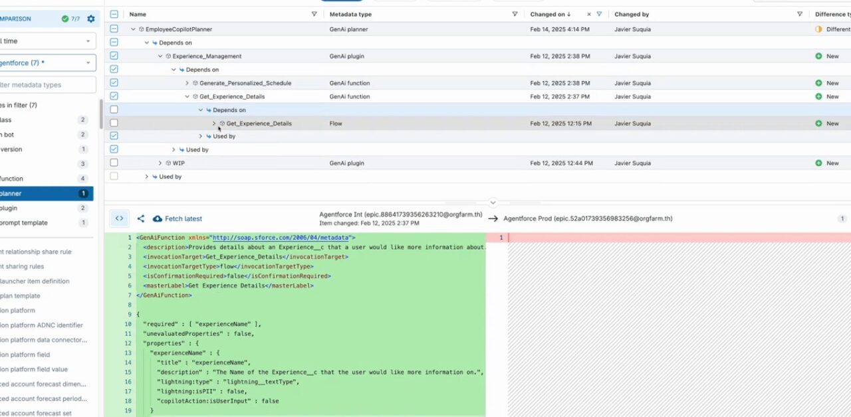851x417 pixels.
Task: Check the WIP row checkbox
Action: point(114,163)
